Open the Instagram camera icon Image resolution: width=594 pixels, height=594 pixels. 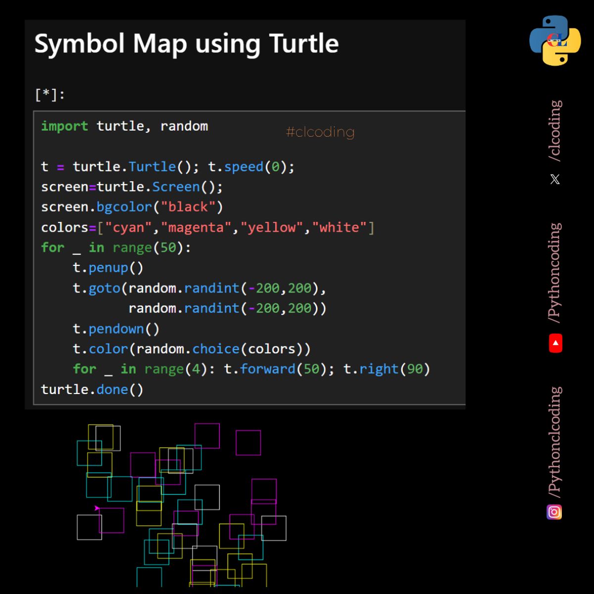[x=554, y=512]
